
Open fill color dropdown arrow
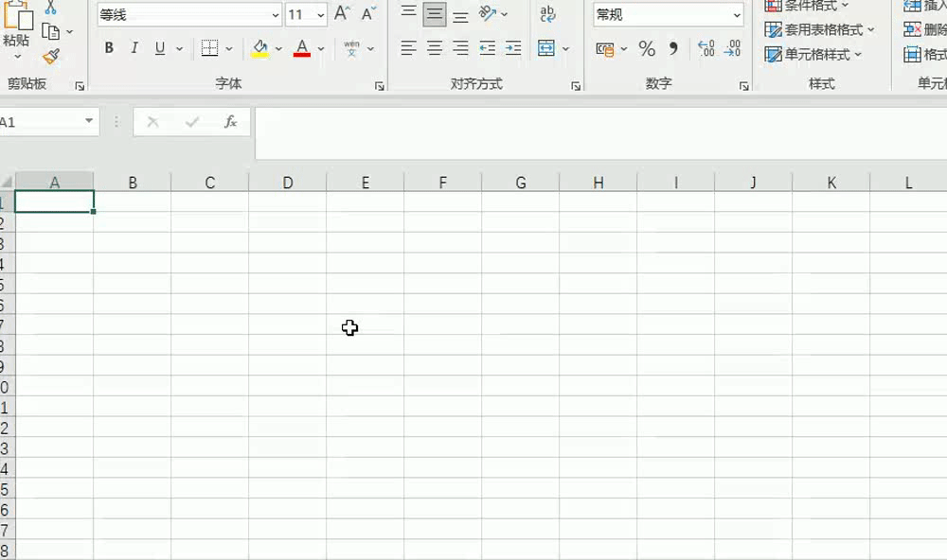pos(278,48)
